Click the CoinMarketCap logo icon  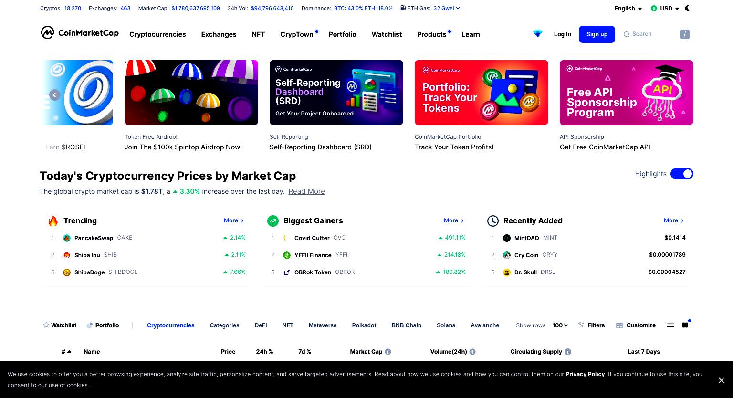[47, 32]
